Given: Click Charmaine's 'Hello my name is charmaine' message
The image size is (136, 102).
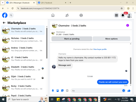Looking at the screenshot, I should click(87, 59).
